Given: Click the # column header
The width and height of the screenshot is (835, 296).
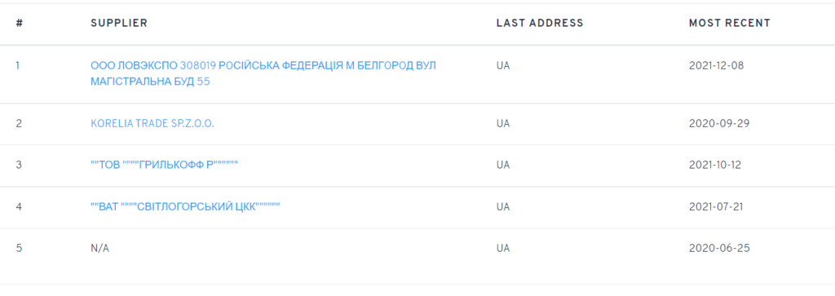Looking at the screenshot, I should click(x=20, y=24).
